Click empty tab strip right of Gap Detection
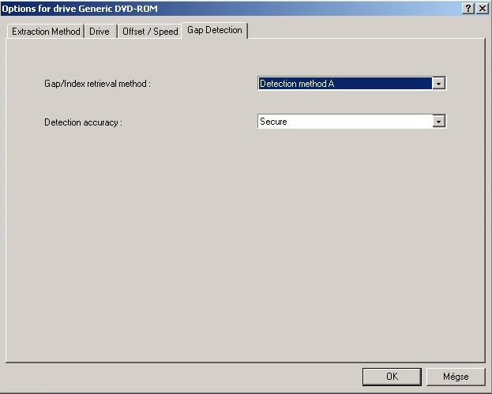This screenshot has height=394, width=492. pos(363,31)
